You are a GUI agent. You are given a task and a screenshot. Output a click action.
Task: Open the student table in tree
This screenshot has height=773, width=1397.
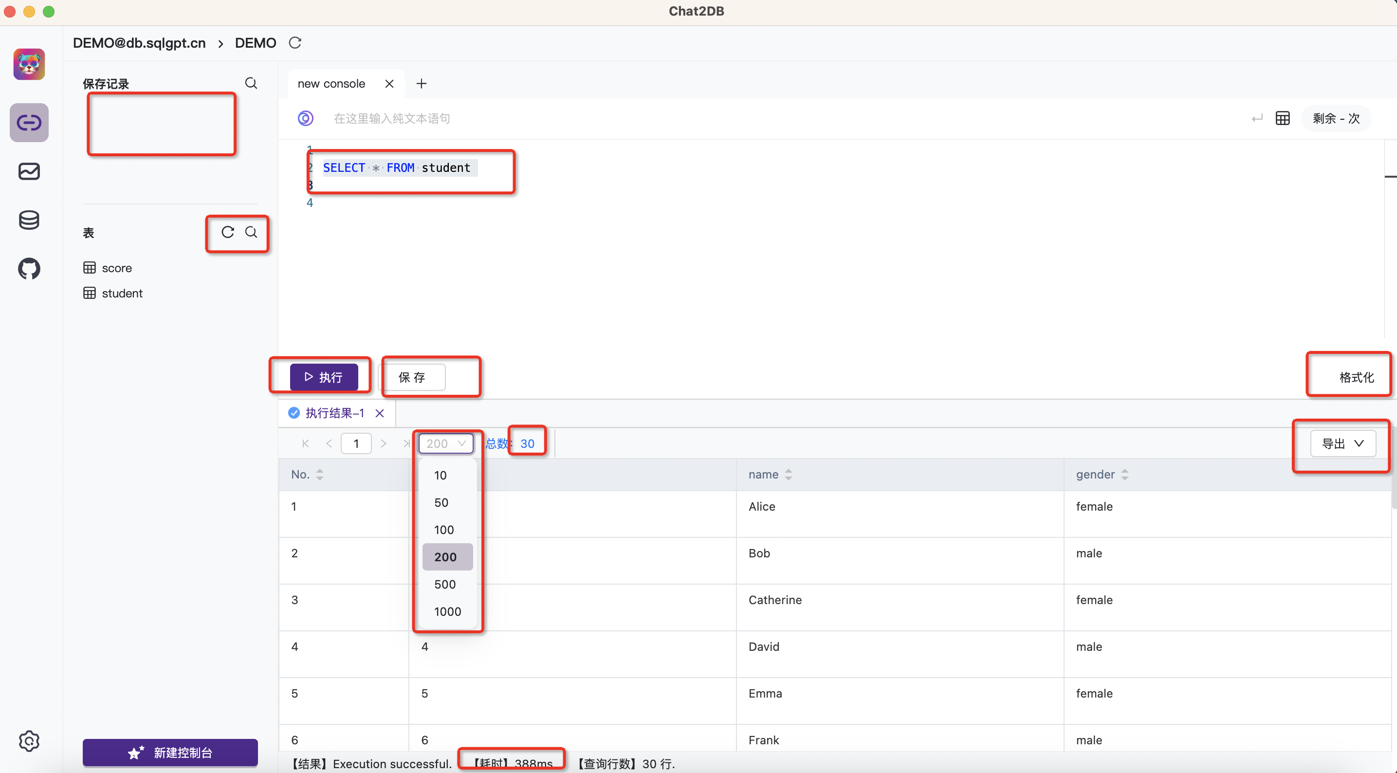122,294
